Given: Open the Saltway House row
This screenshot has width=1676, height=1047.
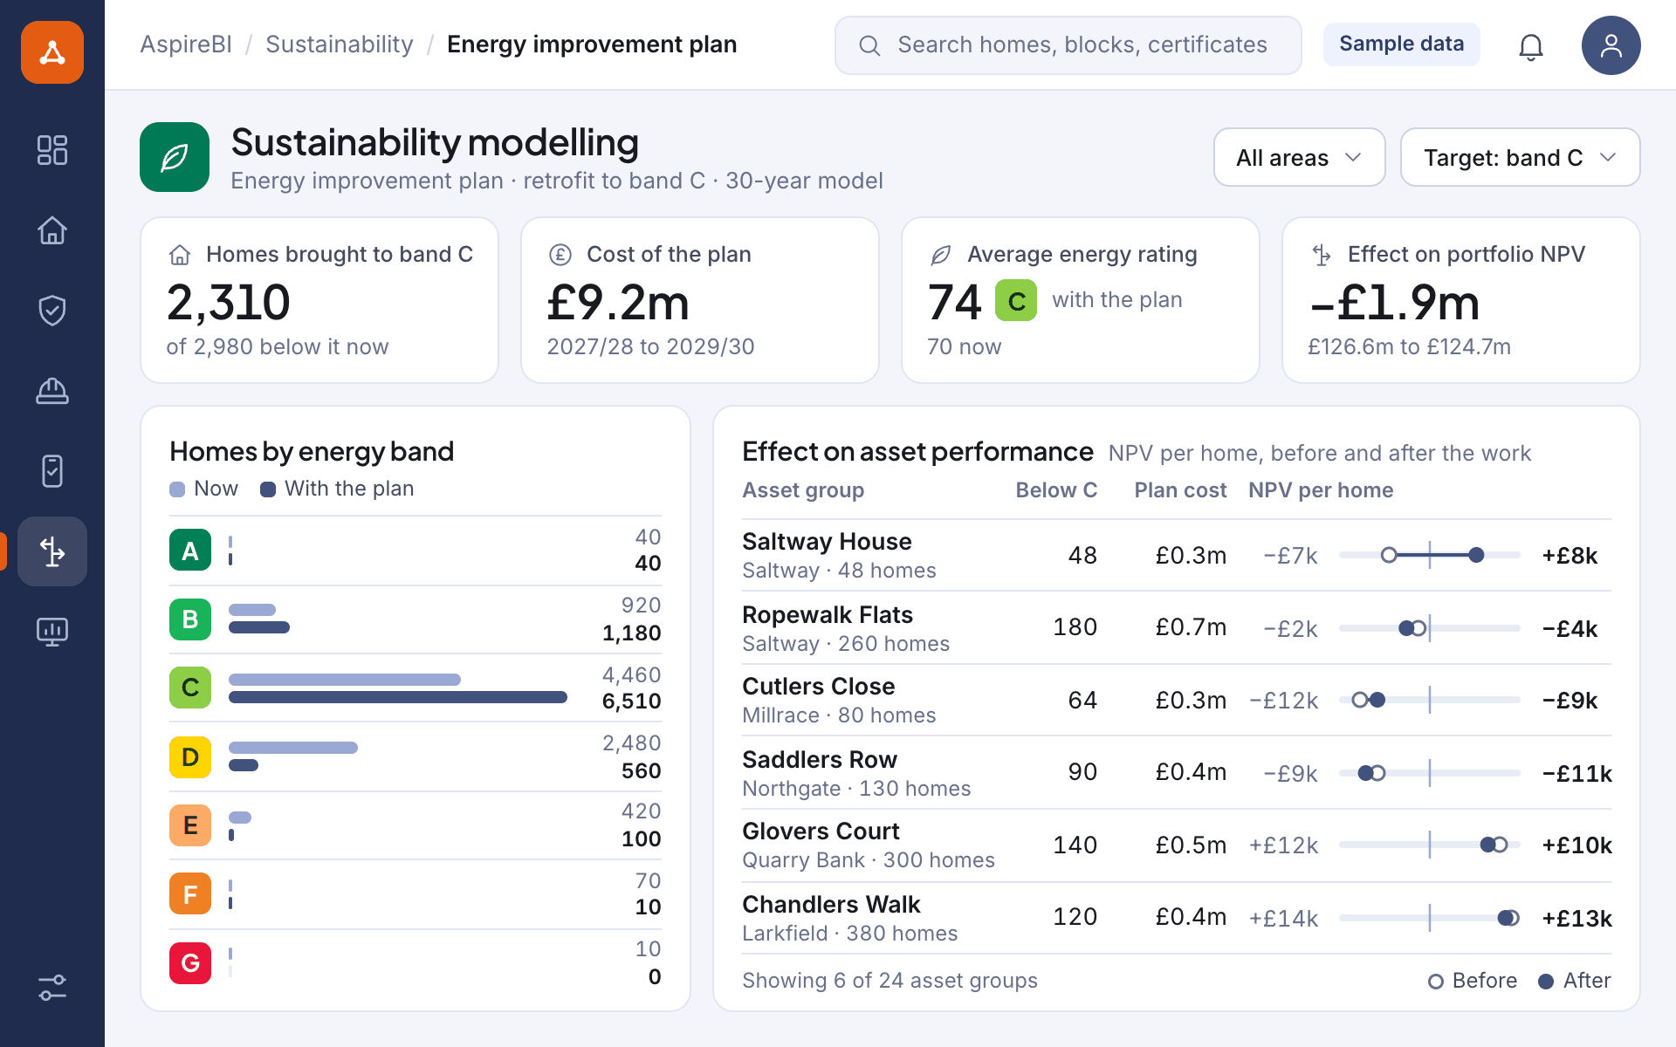Looking at the screenshot, I should [1177, 555].
